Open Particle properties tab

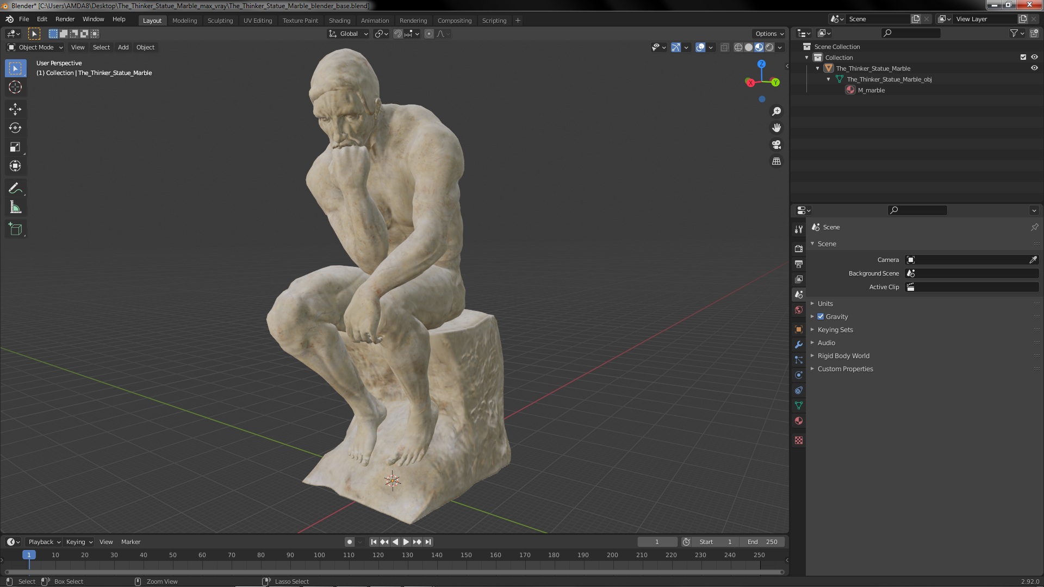pos(798,360)
